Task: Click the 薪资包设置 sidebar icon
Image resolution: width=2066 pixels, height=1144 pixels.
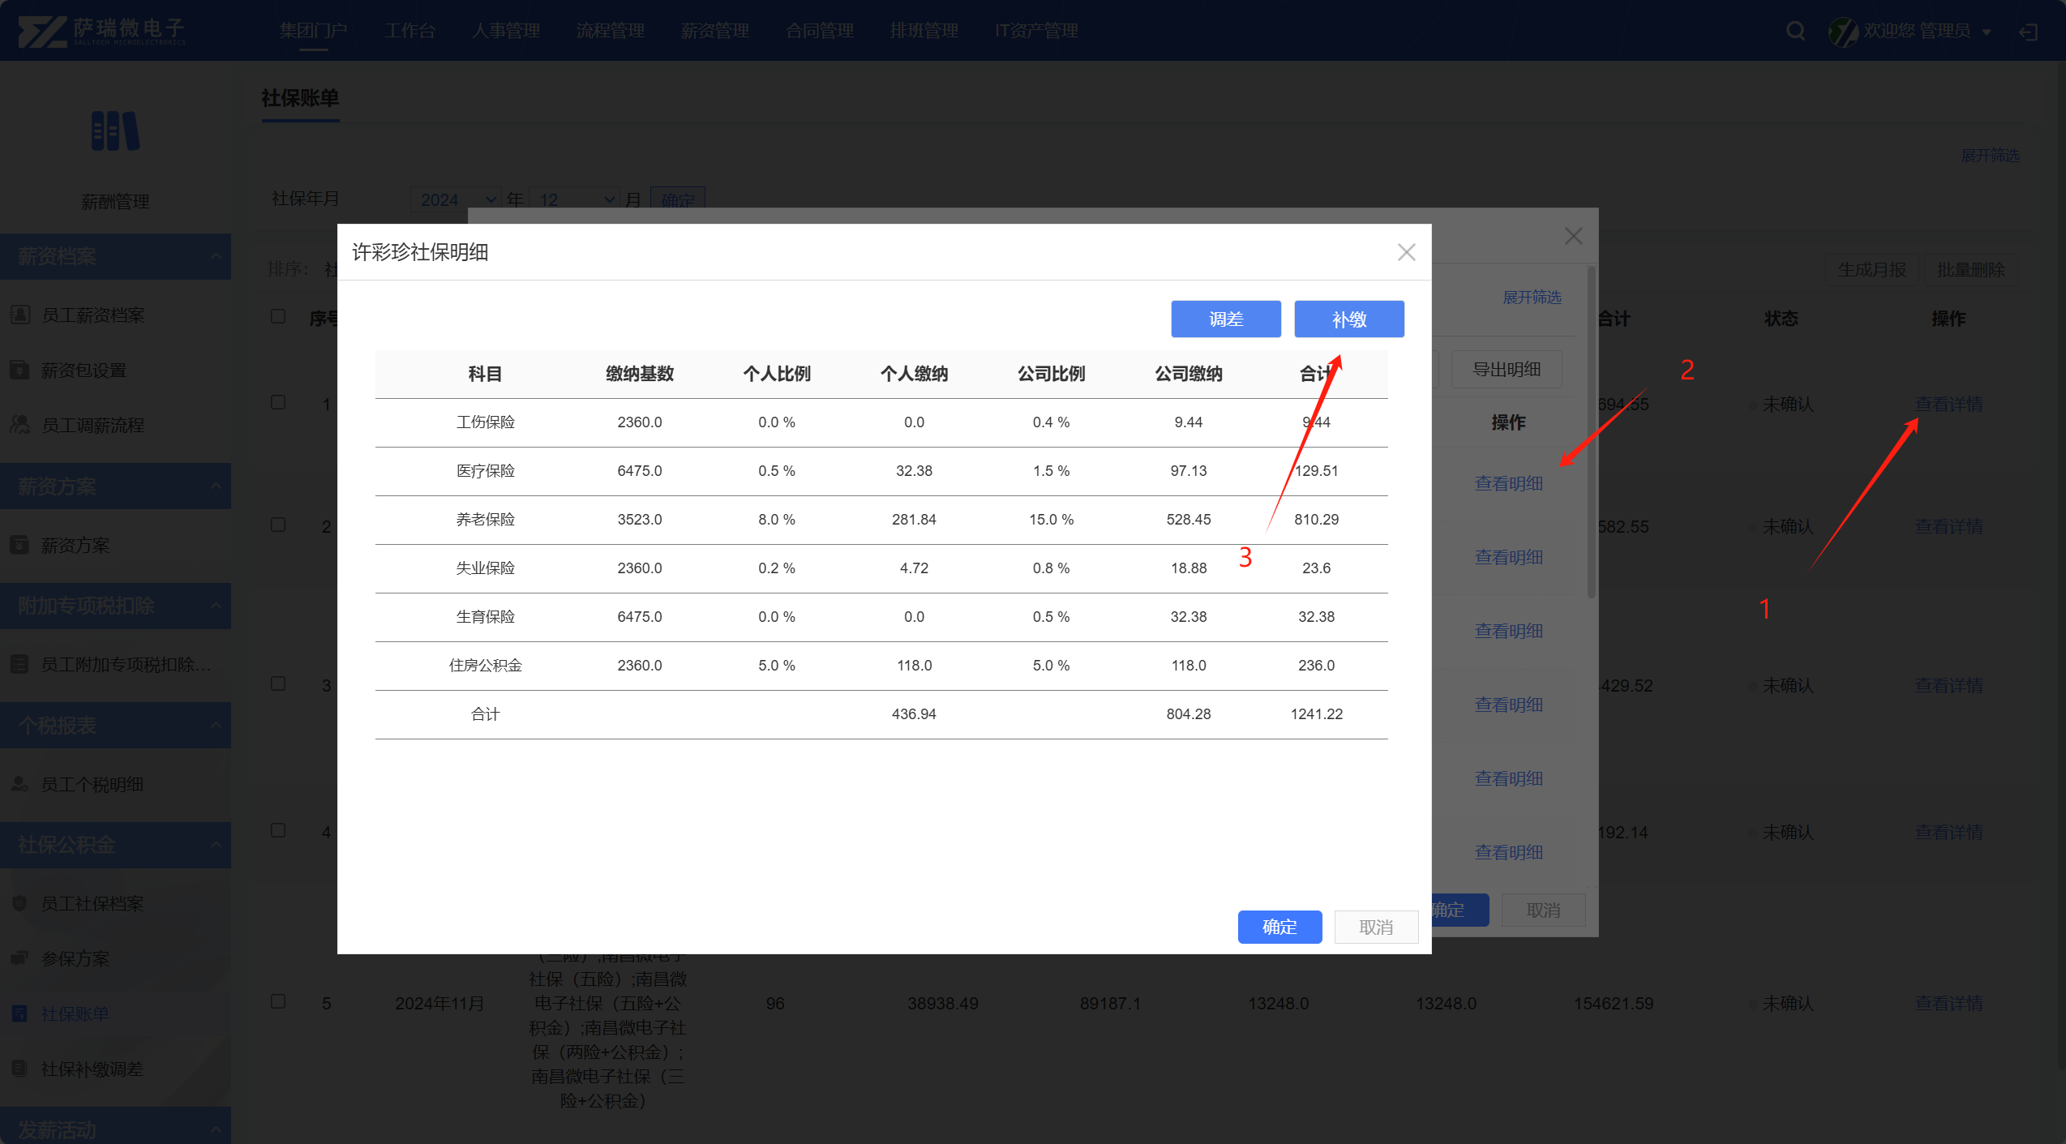Action: tap(20, 370)
